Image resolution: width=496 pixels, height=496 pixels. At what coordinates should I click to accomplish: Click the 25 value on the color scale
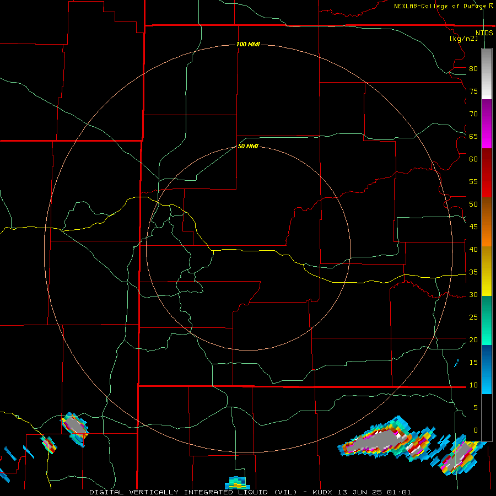pyautogui.click(x=473, y=317)
